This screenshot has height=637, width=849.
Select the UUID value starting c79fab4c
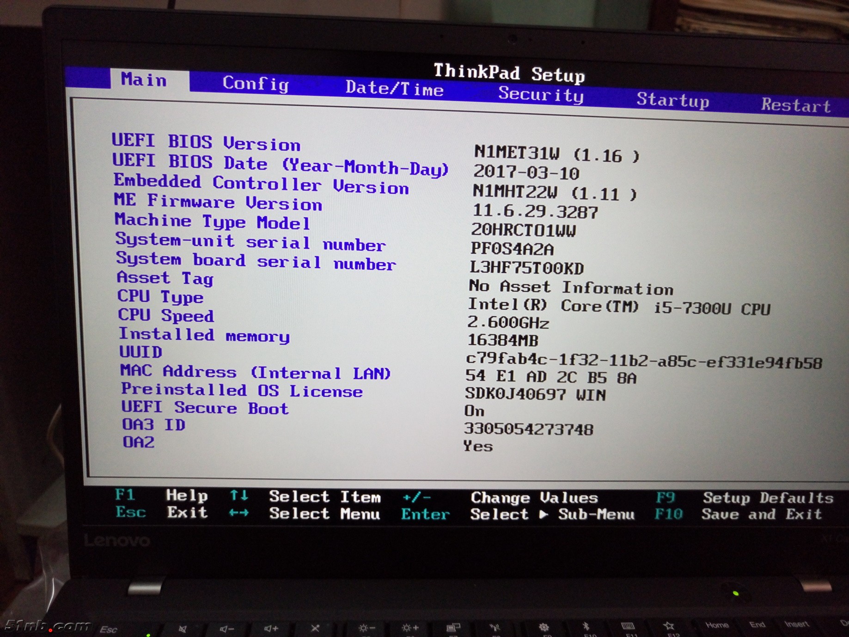pyautogui.click(x=644, y=361)
